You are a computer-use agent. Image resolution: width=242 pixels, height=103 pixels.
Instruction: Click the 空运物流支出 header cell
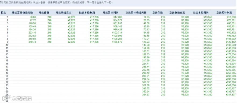[177, 13]
